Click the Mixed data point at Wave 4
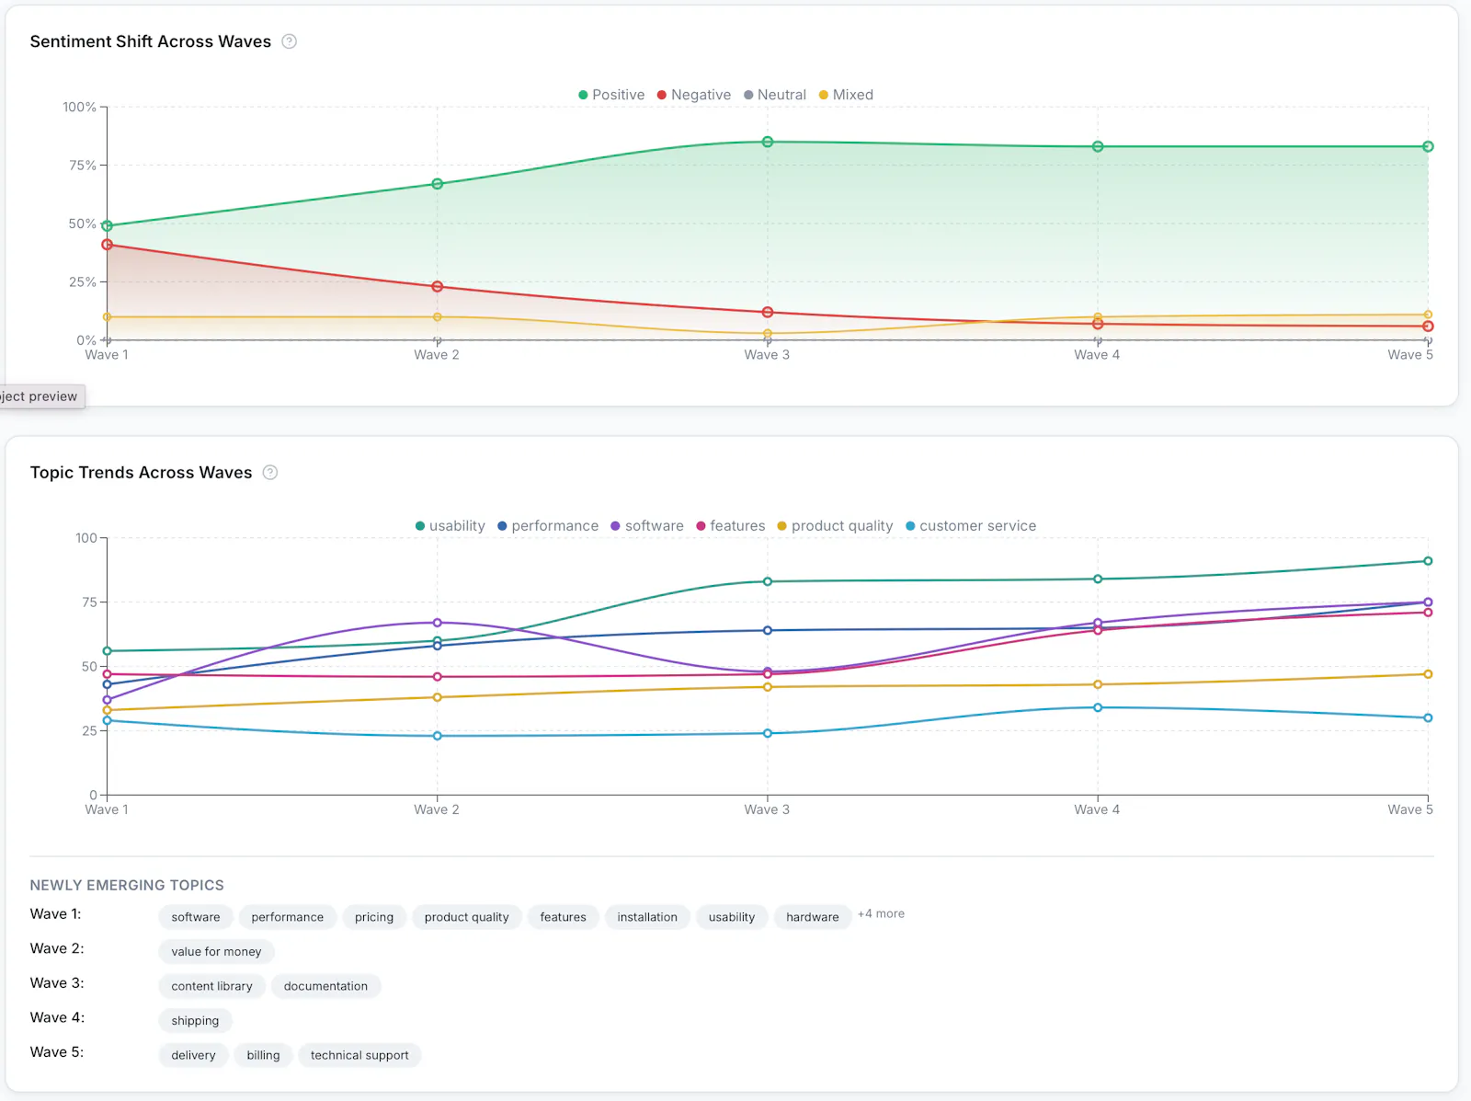1471x1101 pixels. pyautogui.click(x=1098, y=317)
